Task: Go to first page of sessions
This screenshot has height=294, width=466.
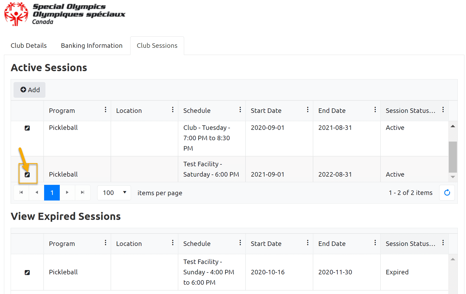Action: click(21, 193)
